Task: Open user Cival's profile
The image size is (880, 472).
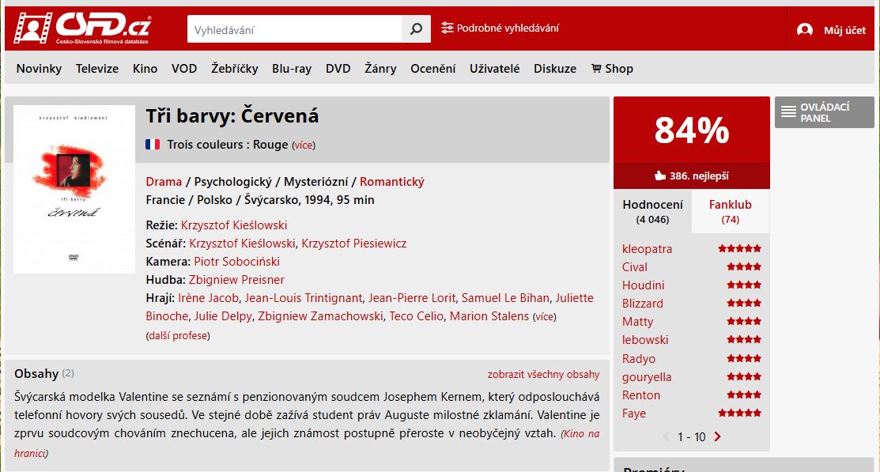Action: coord(635,267)
